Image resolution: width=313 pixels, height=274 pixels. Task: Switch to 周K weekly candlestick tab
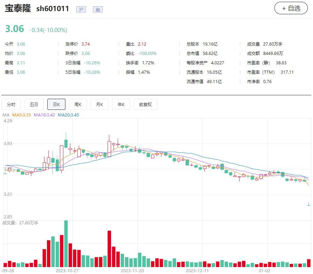78,104
